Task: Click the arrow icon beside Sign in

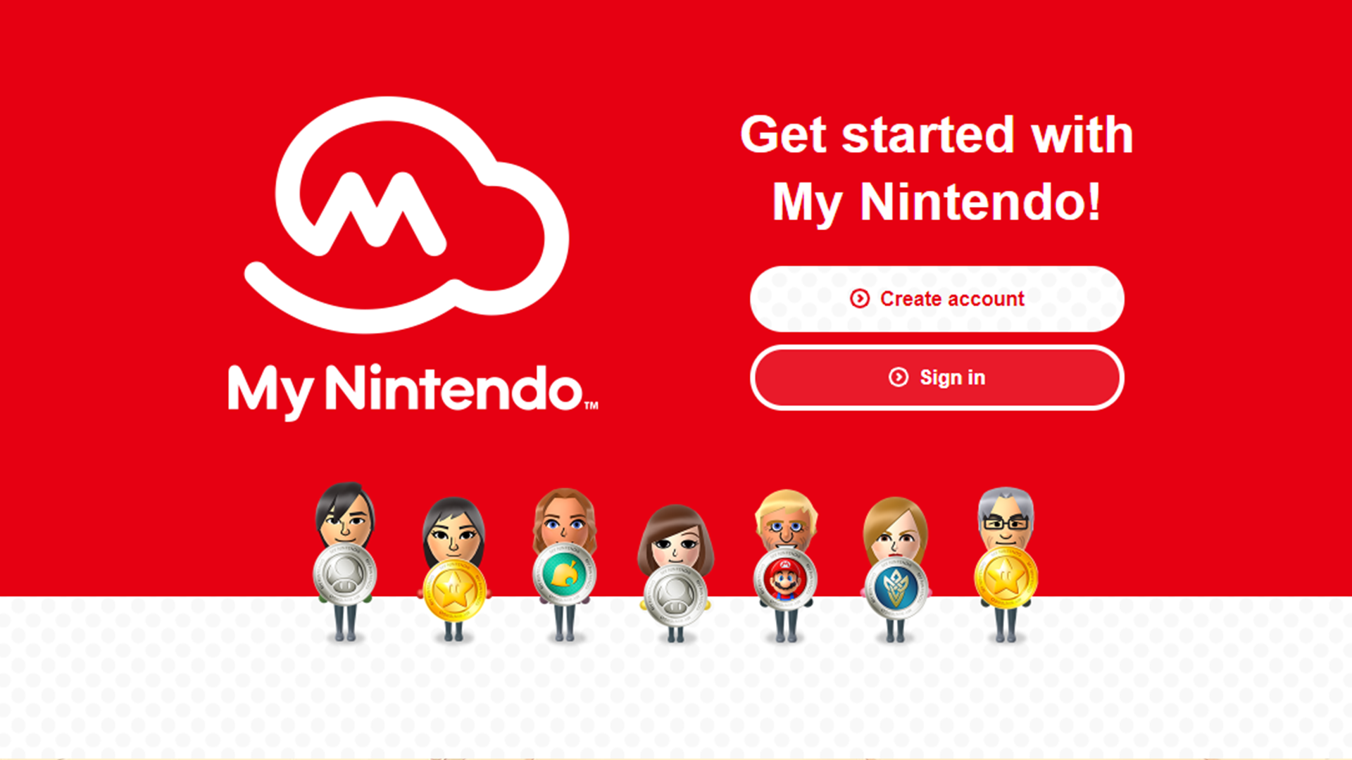Action: [899, 377]
